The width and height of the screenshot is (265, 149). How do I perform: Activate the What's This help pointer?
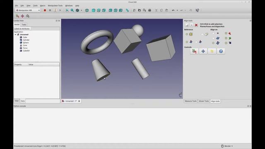click(x=197, y=10)
